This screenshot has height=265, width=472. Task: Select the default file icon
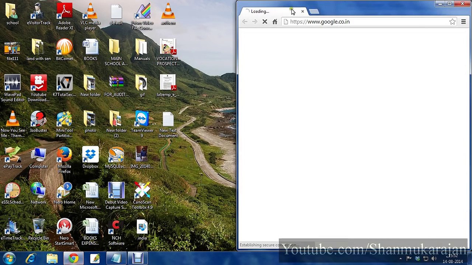(116, 14)
